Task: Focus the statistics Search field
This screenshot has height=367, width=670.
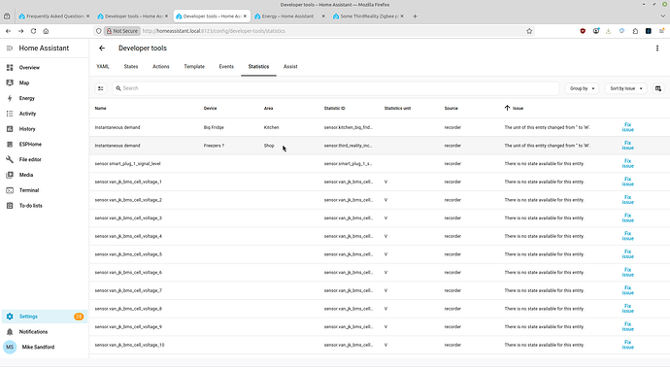Action: (x=336, y=88)
